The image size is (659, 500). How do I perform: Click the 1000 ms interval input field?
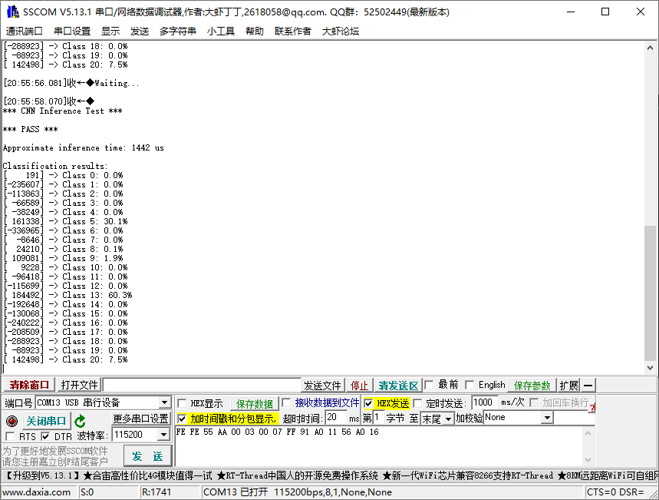485,402
